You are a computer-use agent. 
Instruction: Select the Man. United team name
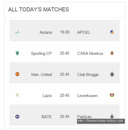point(42,75)
